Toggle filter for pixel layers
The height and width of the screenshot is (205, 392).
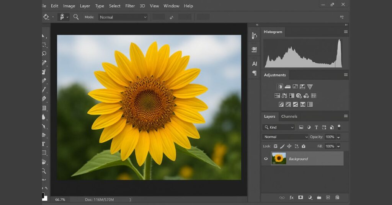click(x=301, y=127)
